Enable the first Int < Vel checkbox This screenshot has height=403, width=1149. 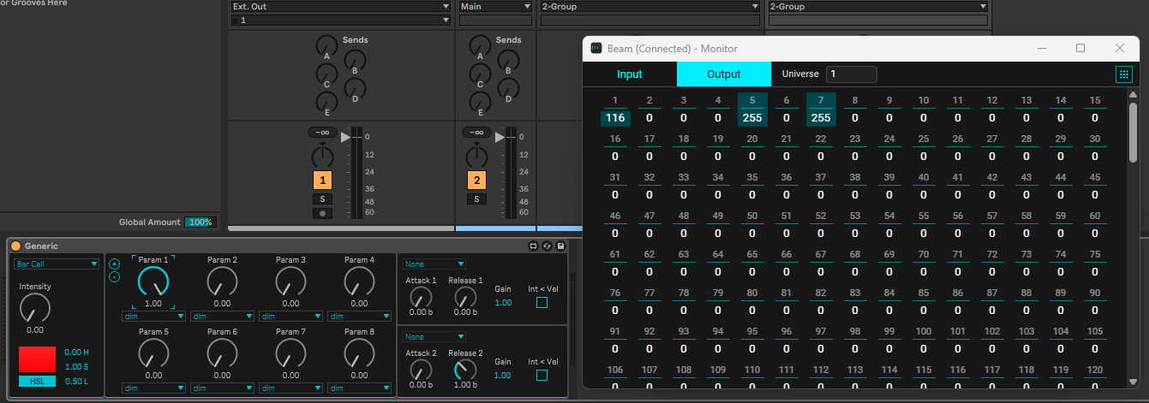(x=542, y=303)
